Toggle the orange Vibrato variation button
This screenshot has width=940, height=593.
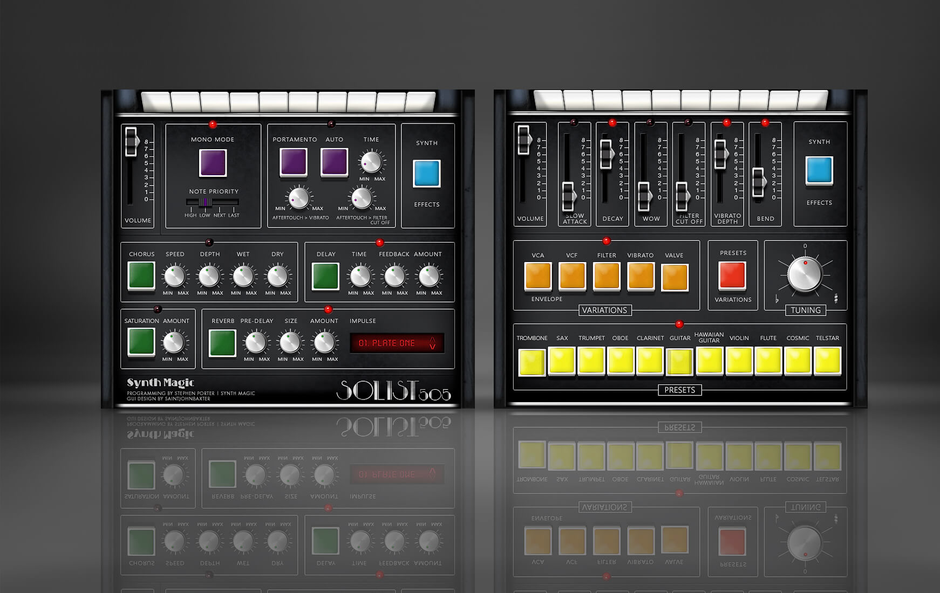coord(641,276)
